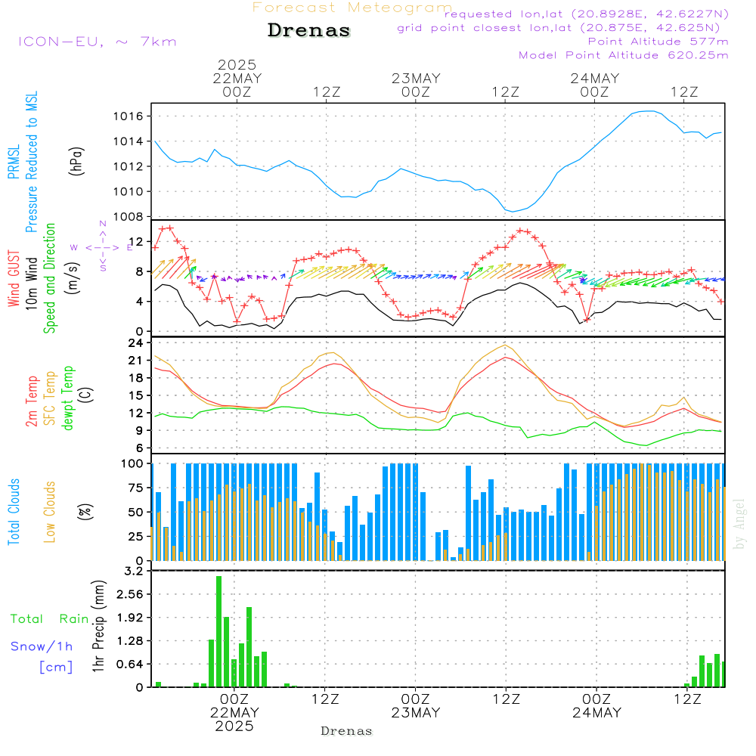Click the 'ICON-EU, ~ 7km' model label
The width and height of the screenshot is (756, 756).
[98, 42]
